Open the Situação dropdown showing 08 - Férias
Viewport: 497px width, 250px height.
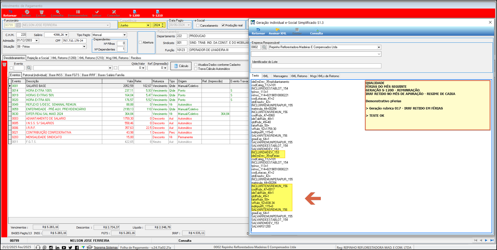[x=84, y=47]
